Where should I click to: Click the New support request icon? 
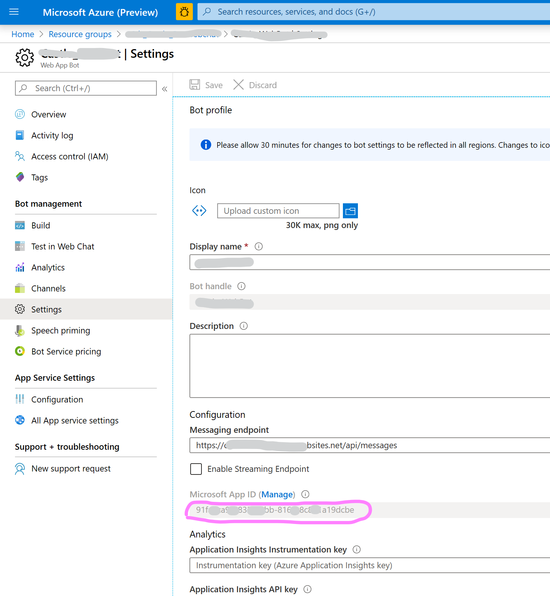(20, 468)
